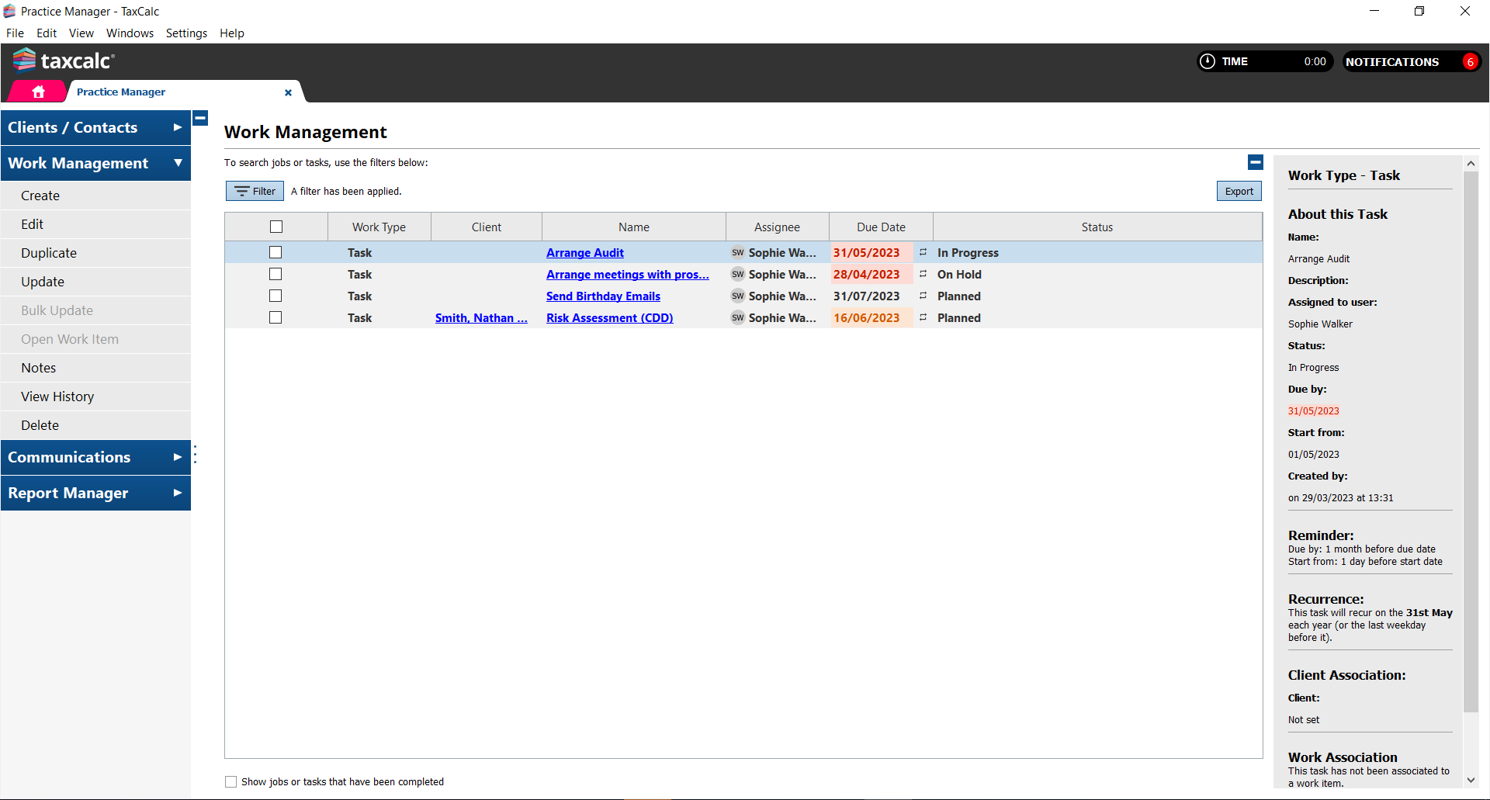Click recurrence icon on Arrange Audit row

coord(923,252)
